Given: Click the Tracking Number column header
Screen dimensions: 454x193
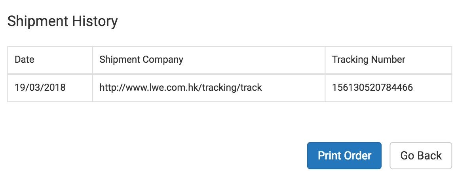Looking at the screenshot, I should 369,60.
